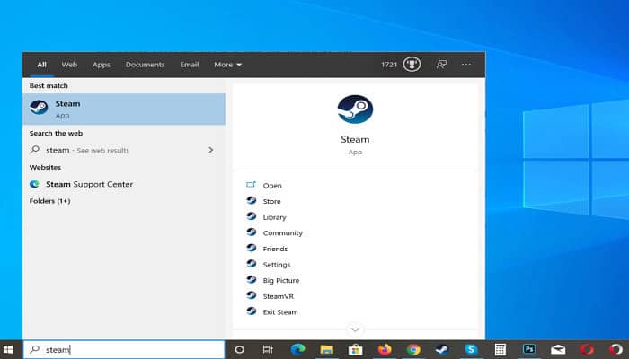Expand more actions with the down chevron
Screen dimensions: 629x359
point(355,329)
